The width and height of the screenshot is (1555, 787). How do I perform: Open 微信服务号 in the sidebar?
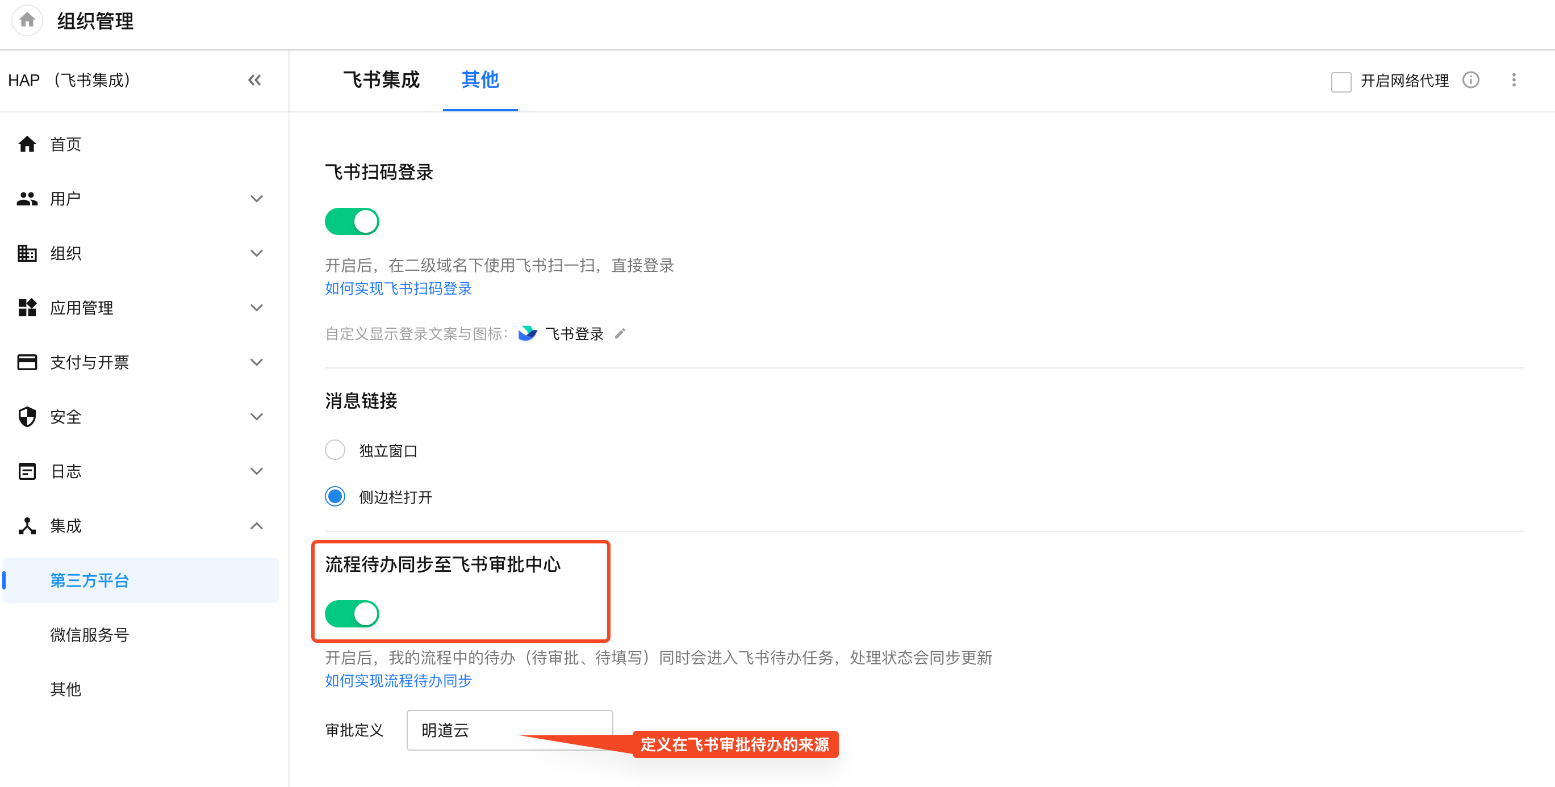pos(89,635)
